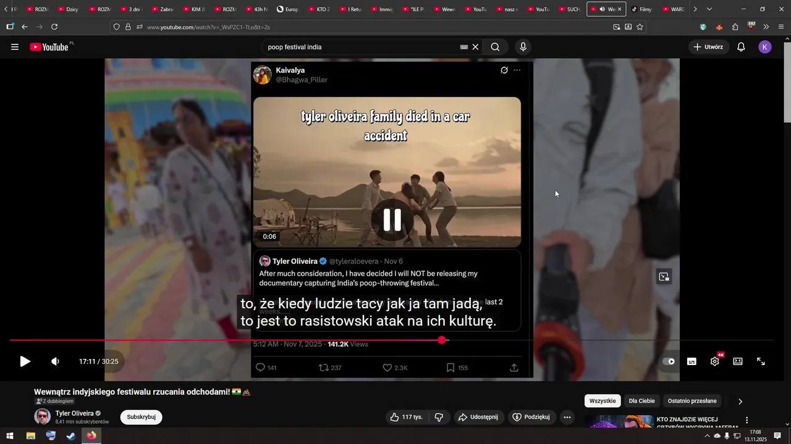Open the on-screen keyboard in search box
The width and height of the screenshot is (791, 444).
tap(464, 47)
